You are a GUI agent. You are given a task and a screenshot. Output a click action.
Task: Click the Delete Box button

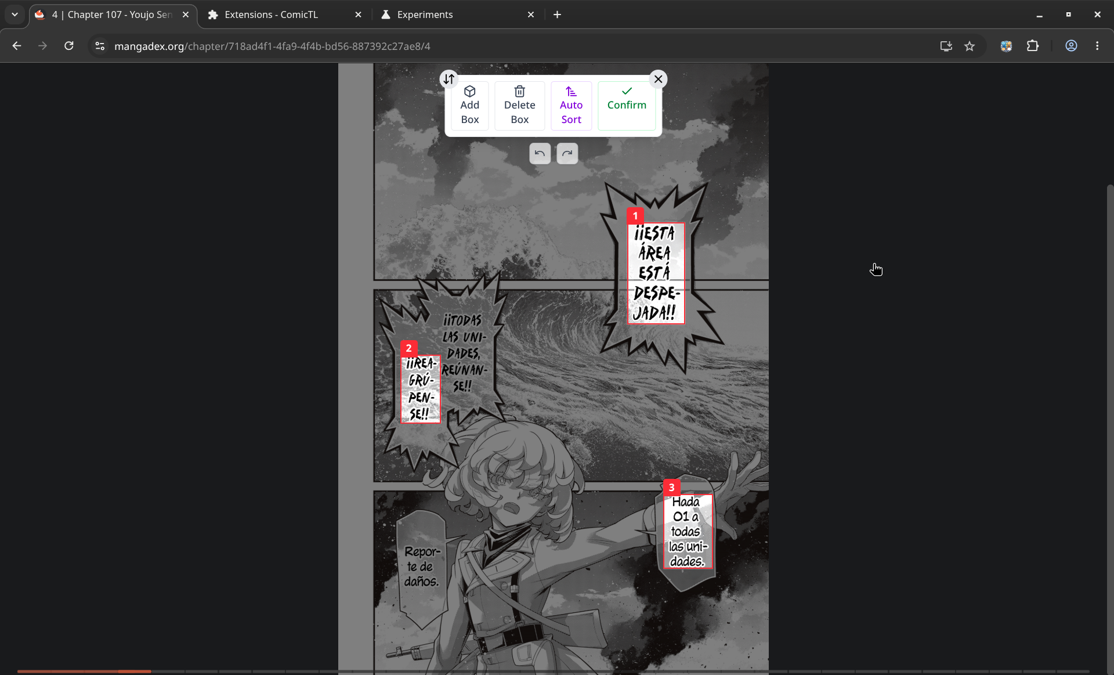pyautogui.click(x=519, y=105)
